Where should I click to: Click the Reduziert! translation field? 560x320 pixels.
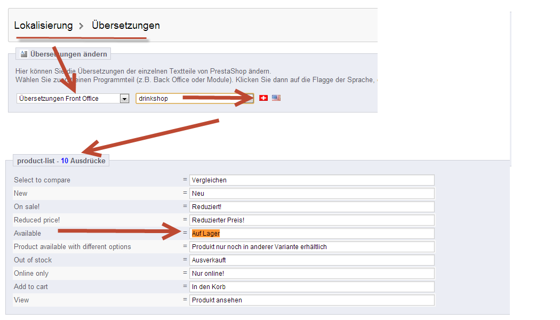coord(312,207)
